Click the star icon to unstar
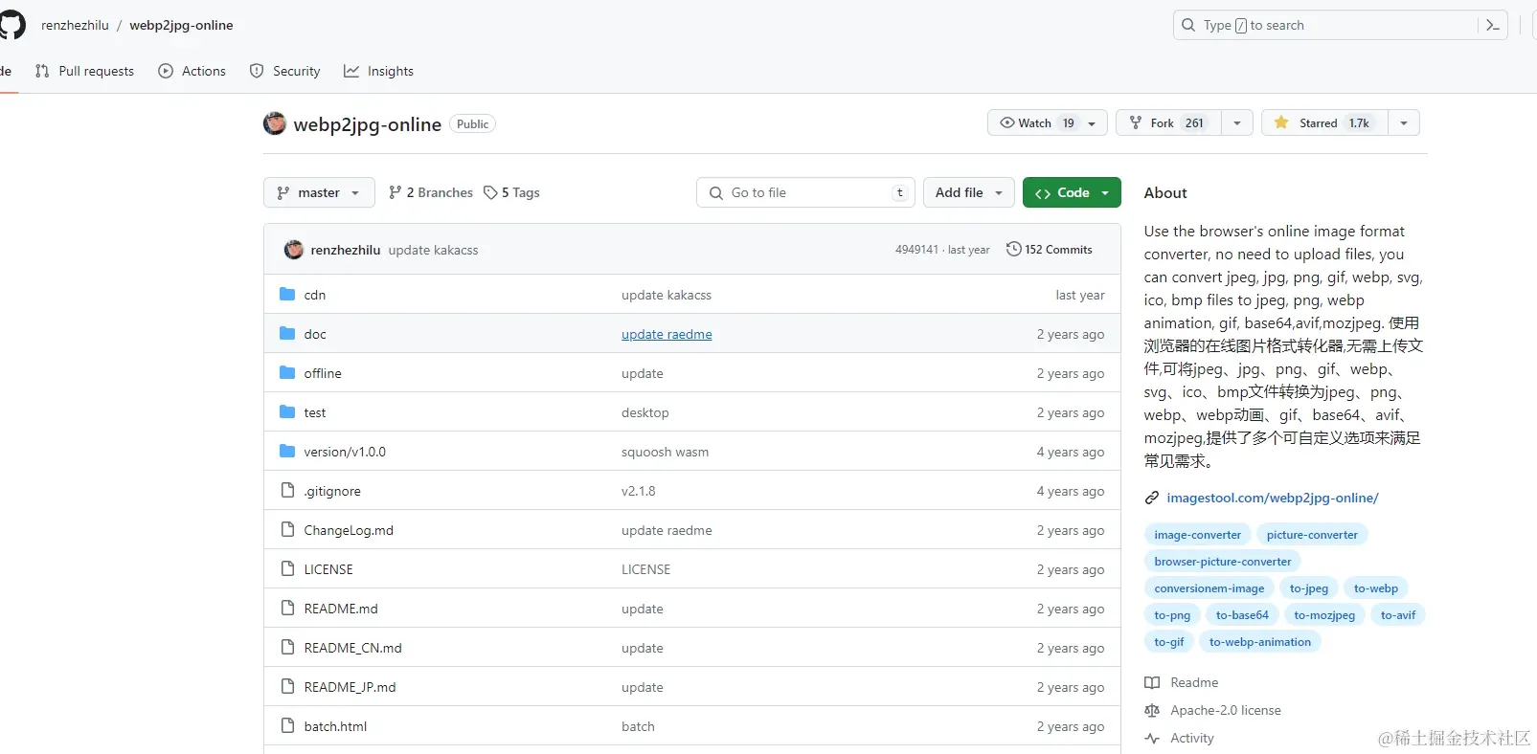Viewport: 1537px width, 754px height. [1281, 122]
